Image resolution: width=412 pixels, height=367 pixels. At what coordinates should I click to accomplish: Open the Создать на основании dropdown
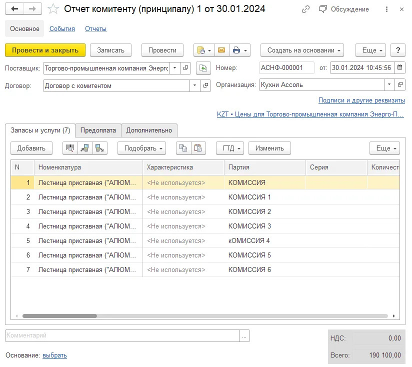pyautogui.click(x=302, y=50)
